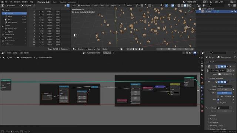Select Control Point domain in spreadsheet
Viewport: 237px width, 133px height.
pos(14,28)
